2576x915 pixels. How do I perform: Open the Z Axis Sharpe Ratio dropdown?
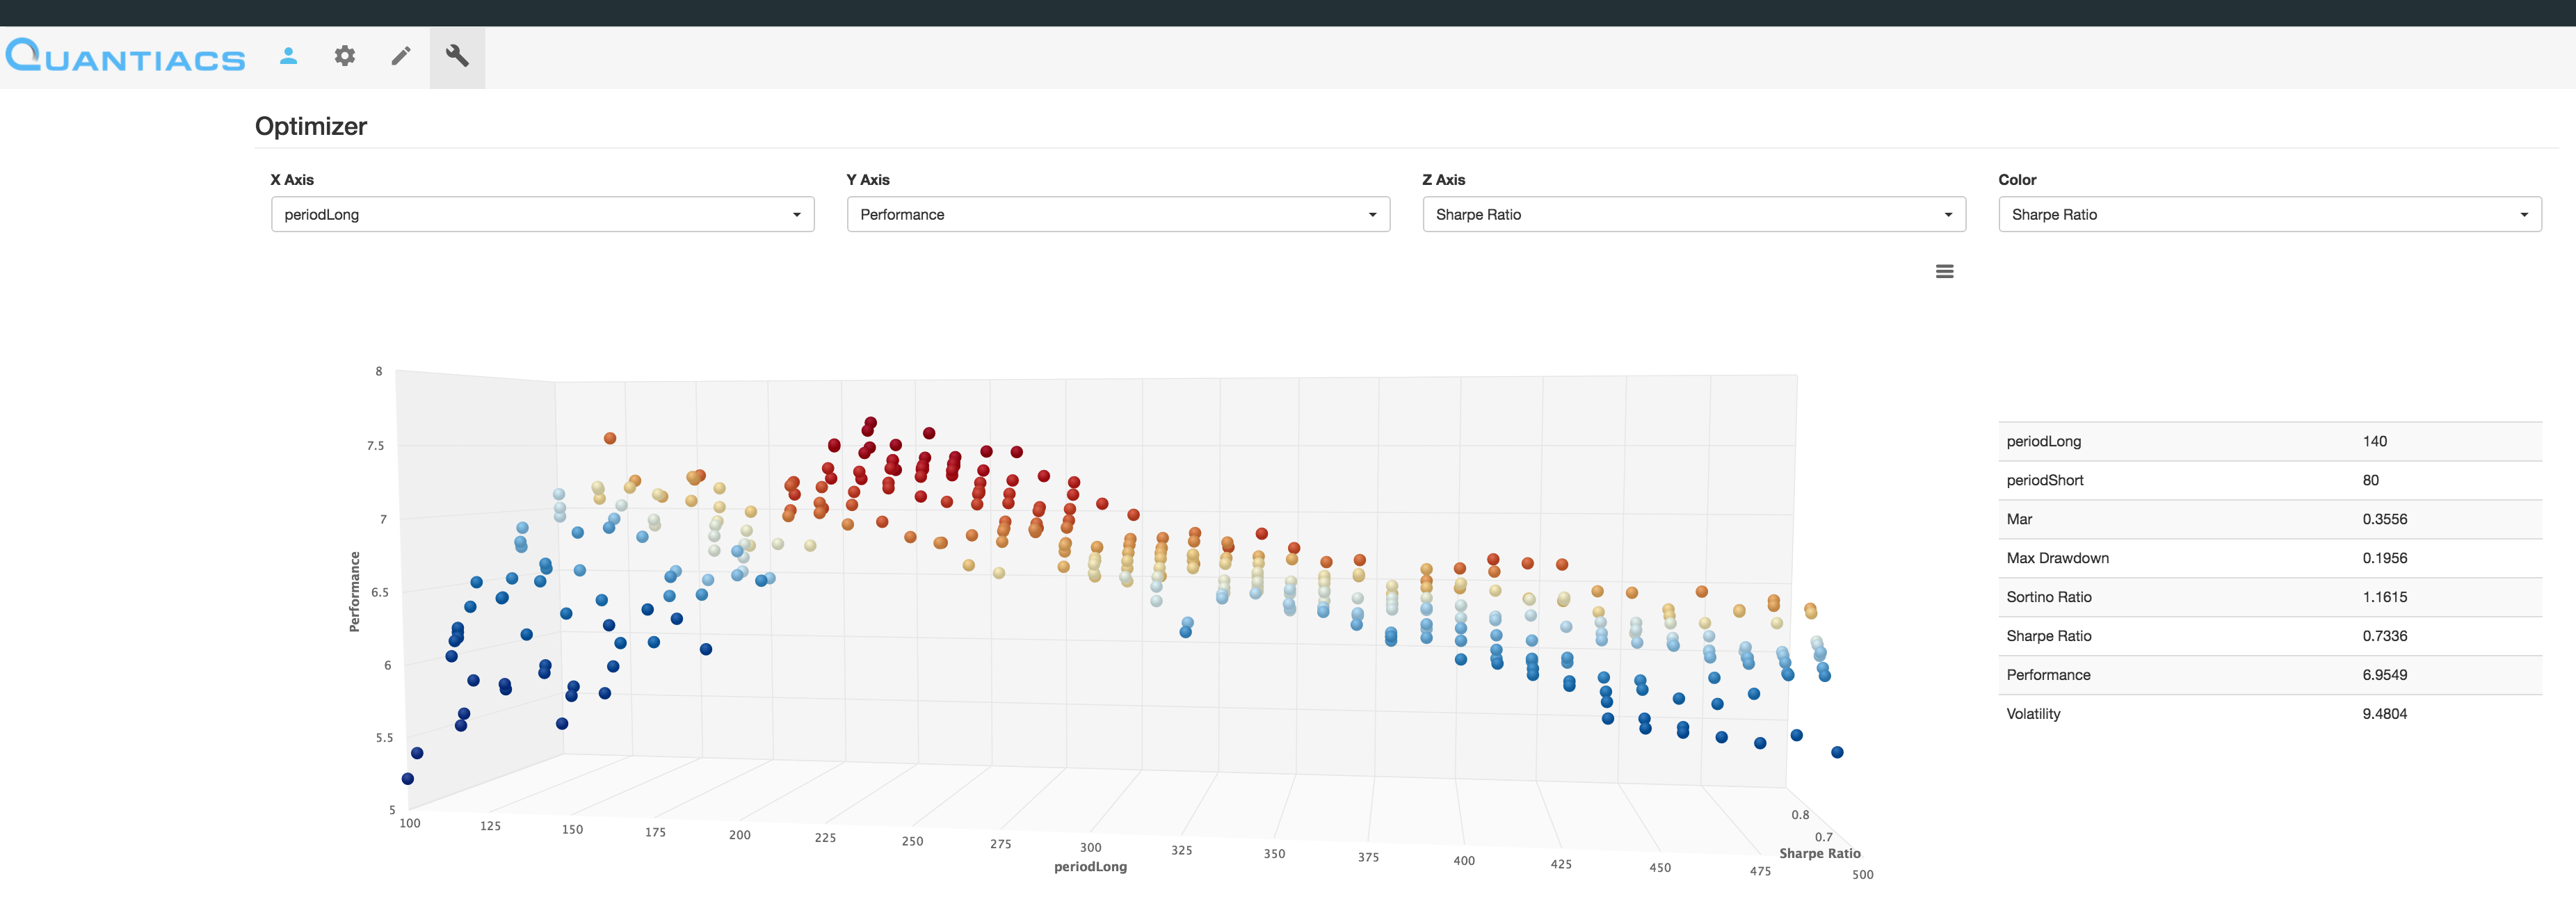click(1692, 214)
